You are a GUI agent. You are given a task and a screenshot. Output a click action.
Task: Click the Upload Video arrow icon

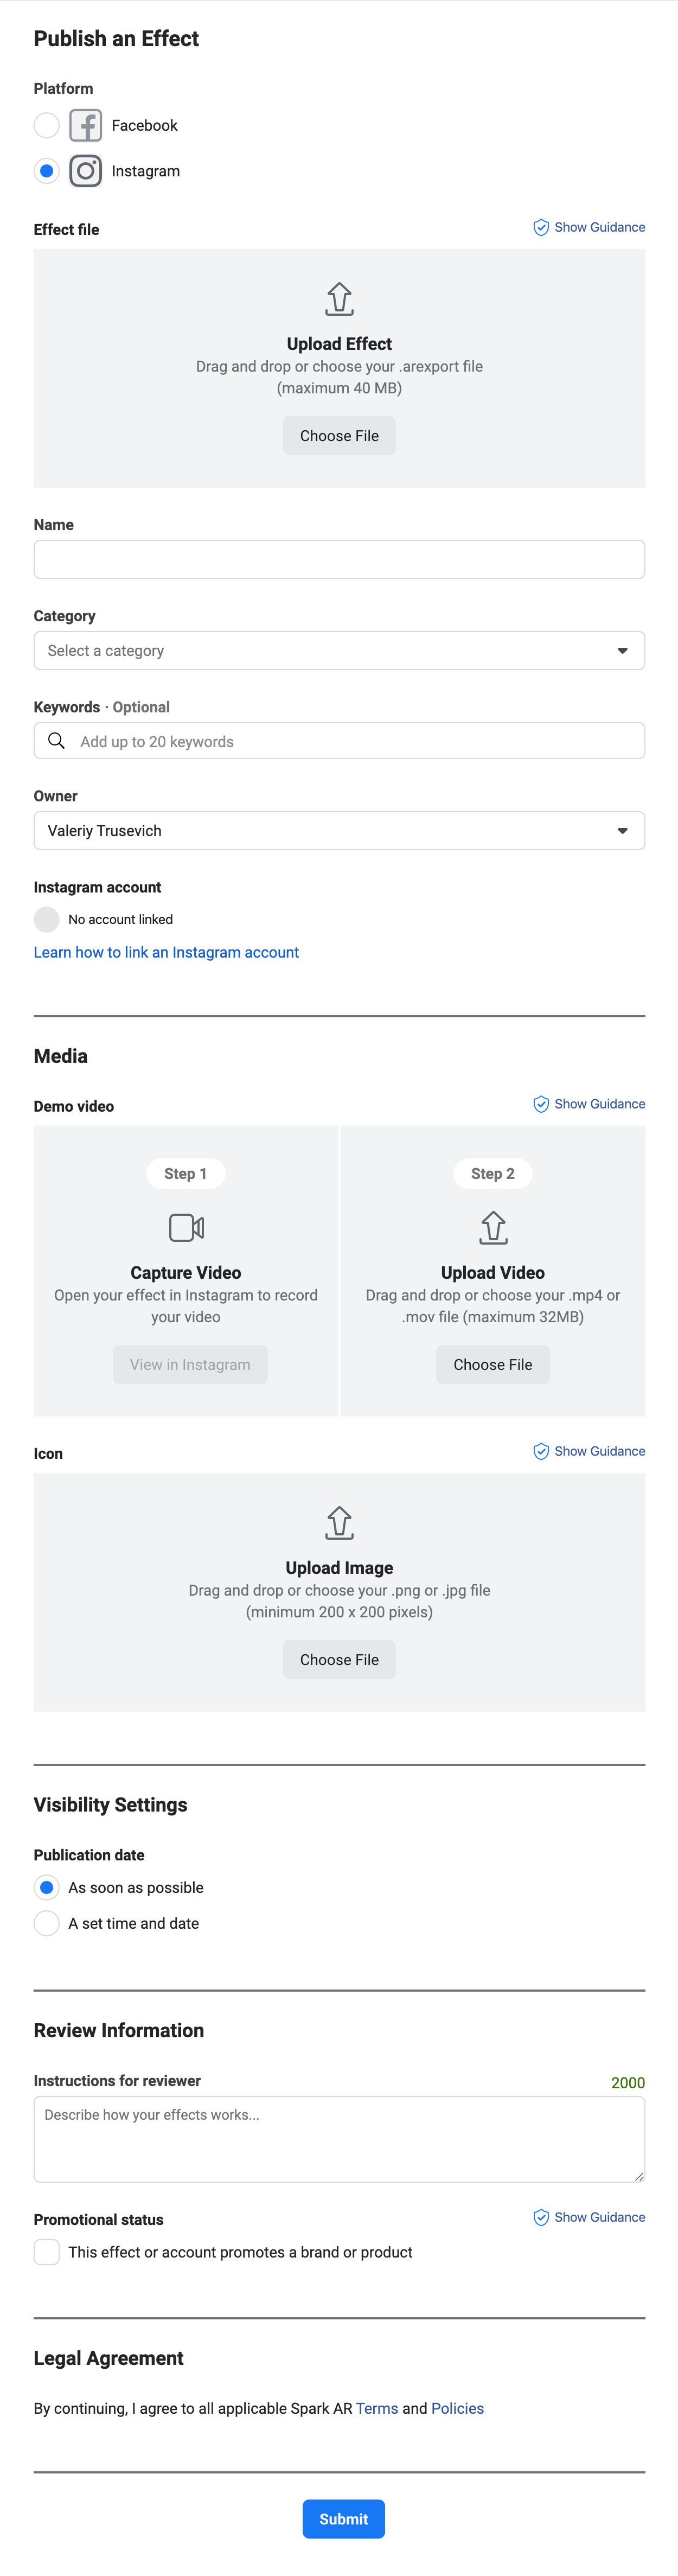click(x=493, y=1227)
